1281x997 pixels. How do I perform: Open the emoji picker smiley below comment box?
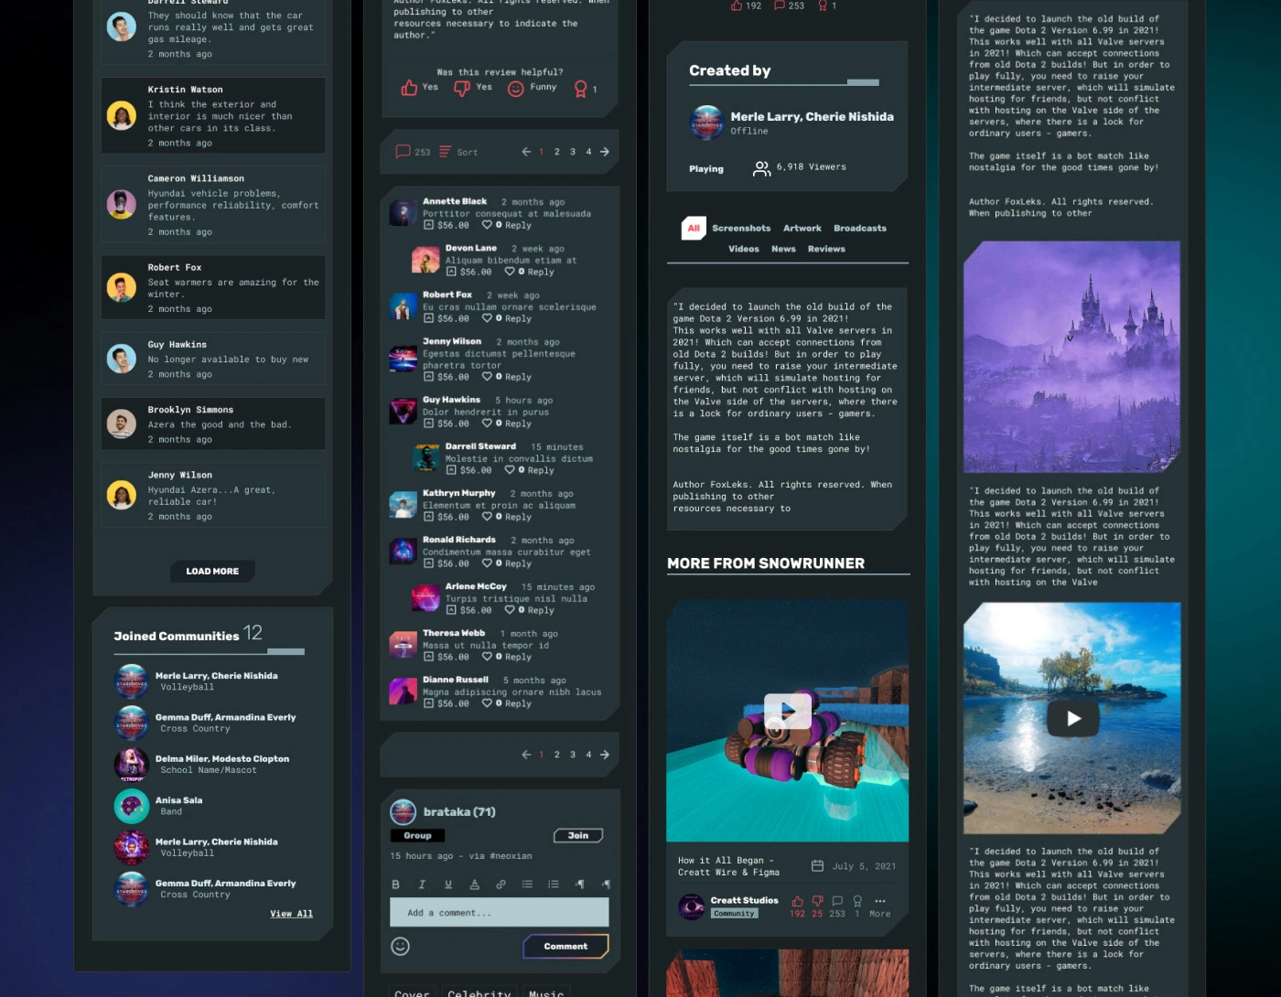click(400, 947)
